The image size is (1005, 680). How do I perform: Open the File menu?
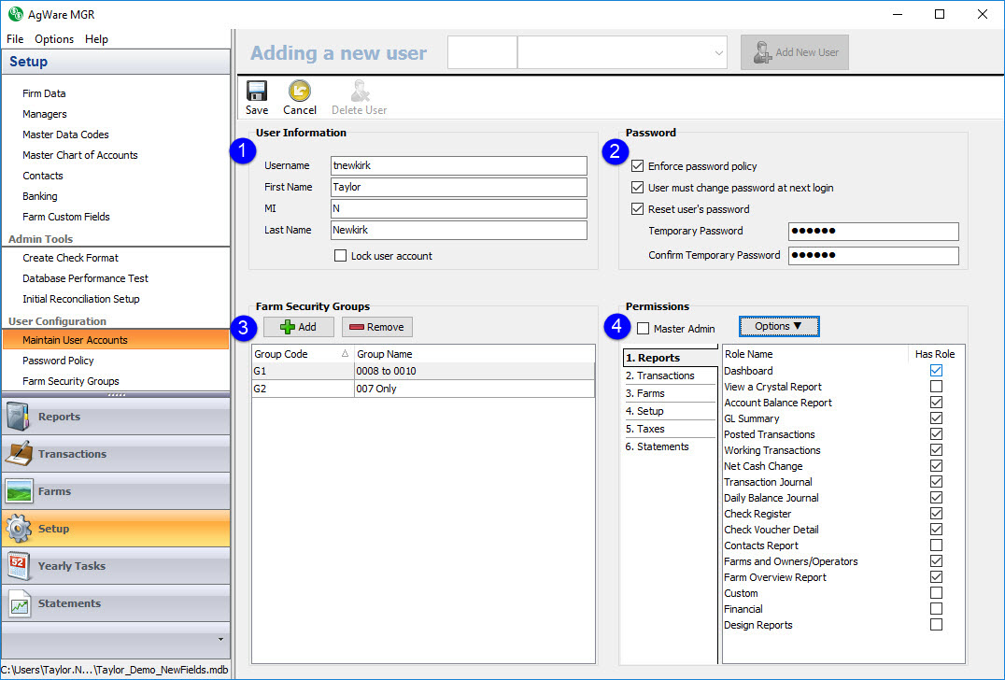pos(15,39)
